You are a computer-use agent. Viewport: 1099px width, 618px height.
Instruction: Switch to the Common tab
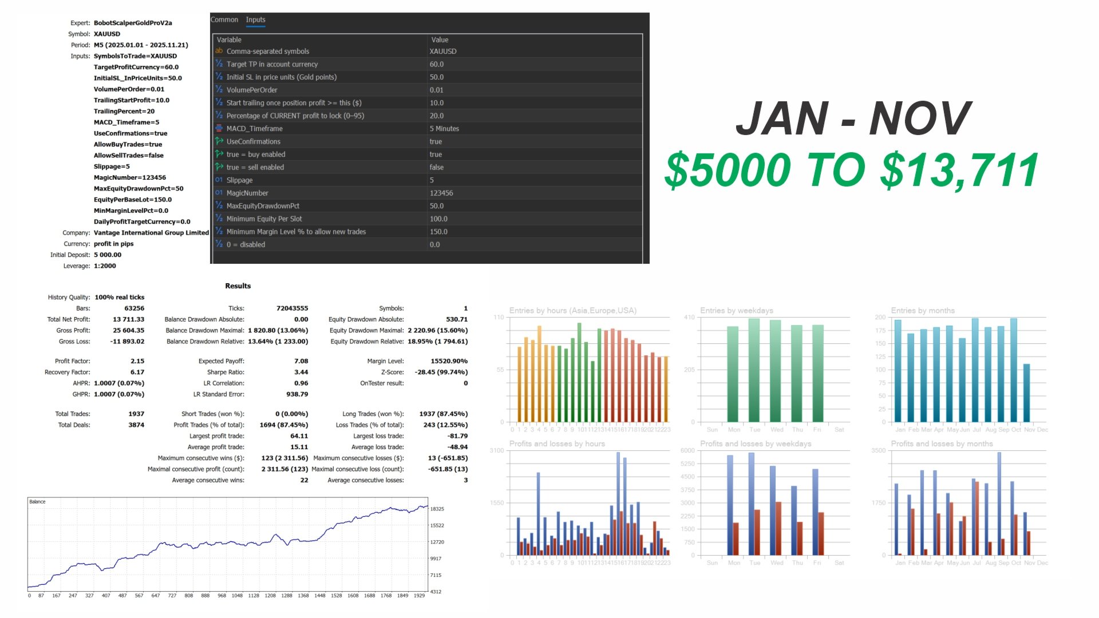[x=224, y=19]
